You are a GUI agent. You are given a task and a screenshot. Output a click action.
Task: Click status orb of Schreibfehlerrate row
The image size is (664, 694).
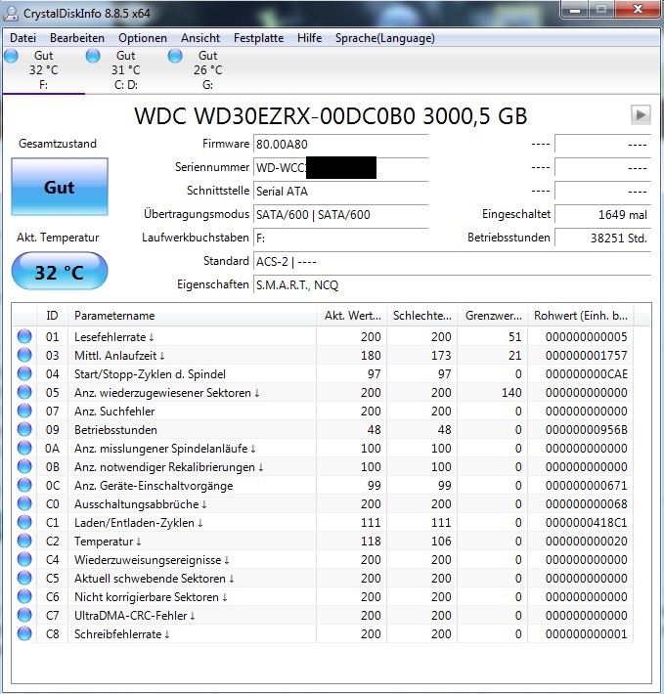[x=24, y=633]
